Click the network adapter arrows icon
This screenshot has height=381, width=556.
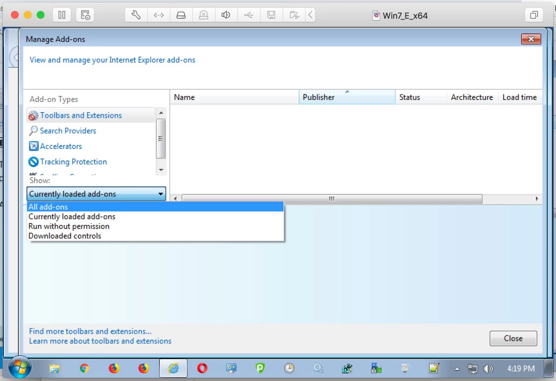tap(159, 15)
